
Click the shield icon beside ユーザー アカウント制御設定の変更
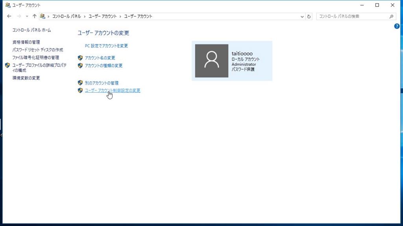point(80,90)
